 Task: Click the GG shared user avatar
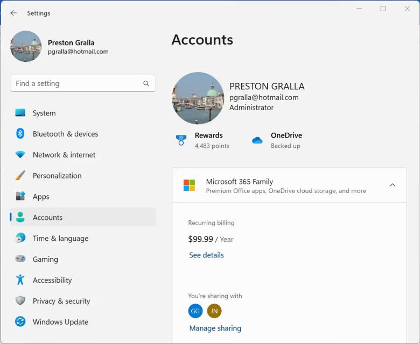pyautogui.click(x=195, y=311)
